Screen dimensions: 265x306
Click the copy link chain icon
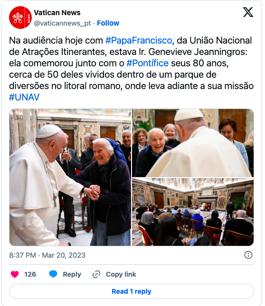pos(96,274)
